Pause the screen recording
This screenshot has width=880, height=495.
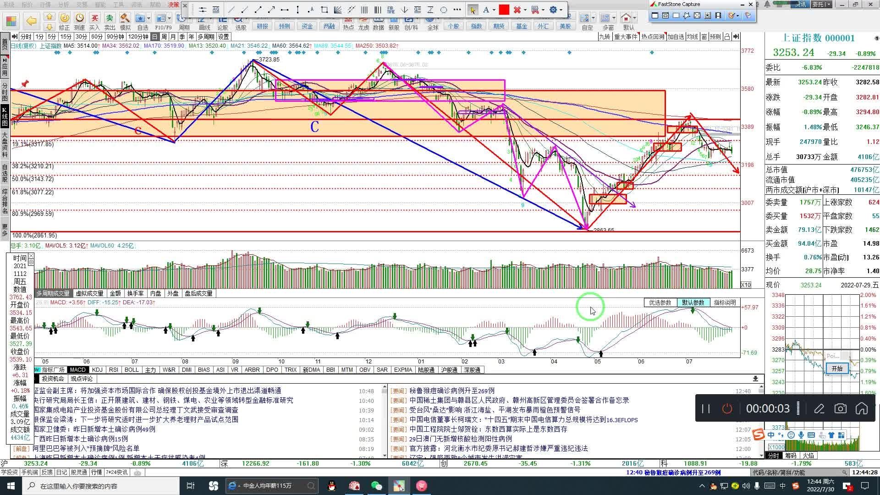tap(706, 408)
